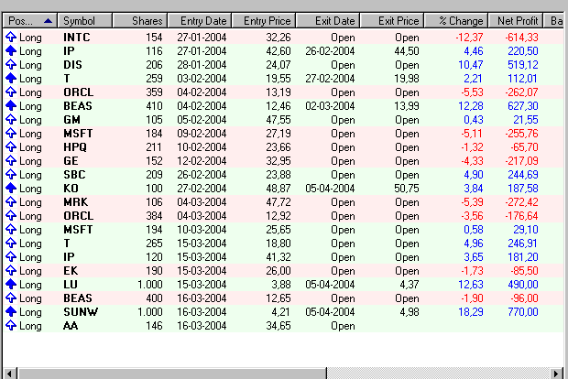The image size is (568, 379).
Task: Sort by the Symbol column header
Action: click(x=85, y=21)
